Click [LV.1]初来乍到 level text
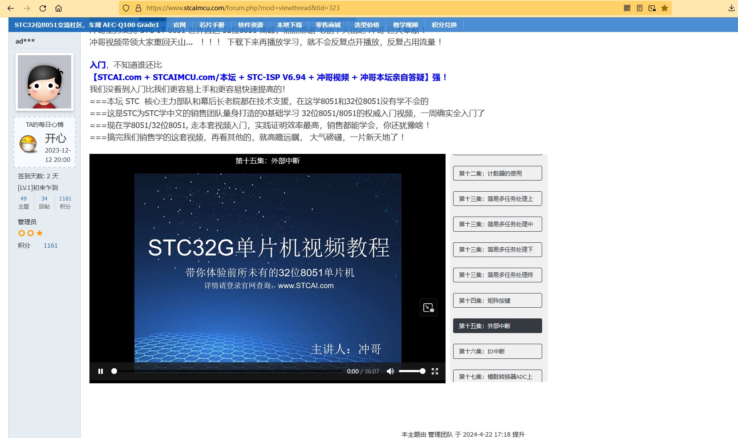 click(x=38, y=188)
